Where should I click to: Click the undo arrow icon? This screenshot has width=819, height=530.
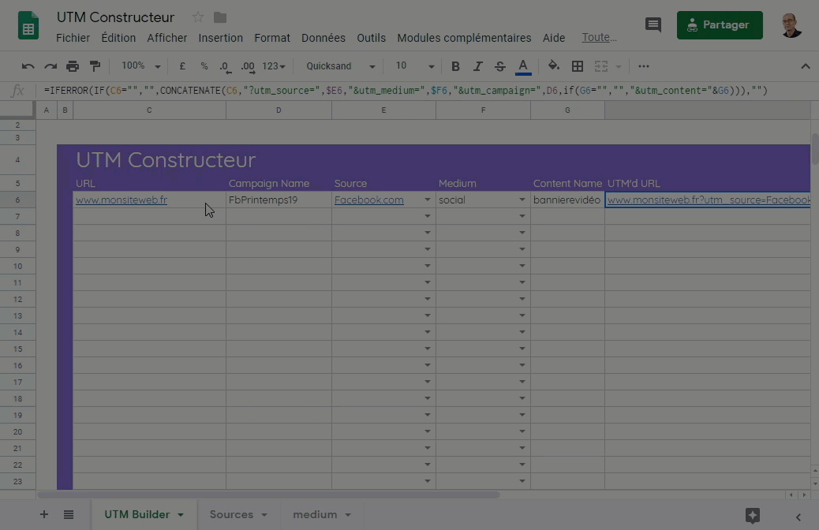(28, 66)
